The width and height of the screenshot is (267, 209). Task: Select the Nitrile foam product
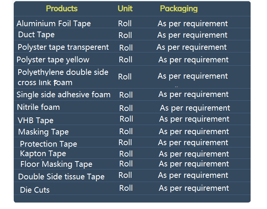tap(39, 107)
